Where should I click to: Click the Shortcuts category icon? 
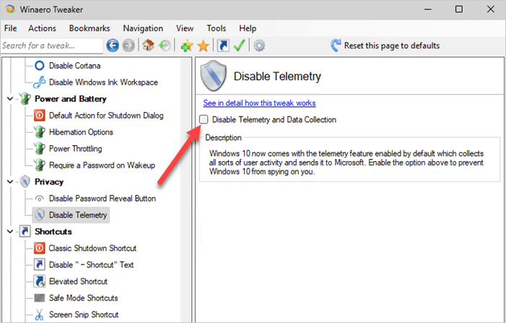[x=25, y=231]
